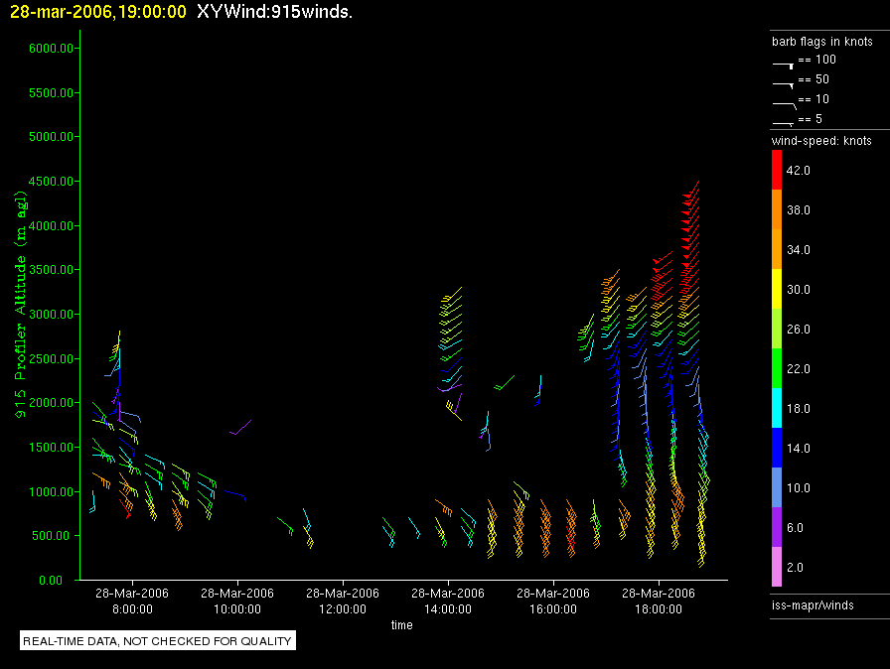Image resolution: width=890 pixels, height=669 pixels.
Task: Select the yellow 30.0 knots color band
Action: (x=777, y=289)
